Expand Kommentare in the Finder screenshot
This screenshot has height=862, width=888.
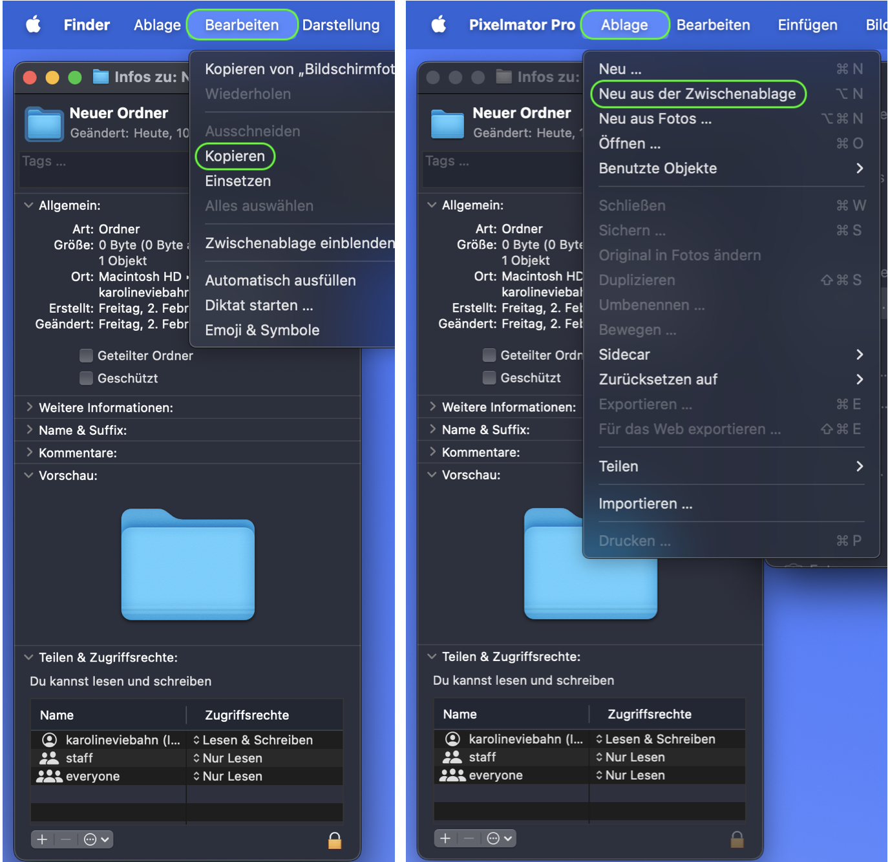pyautogui.click(x=29, y=452)
